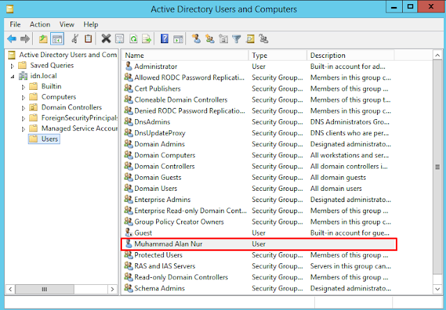Viewport: 446px width, 310px height.
Task: Refresh the view with green arrow icon
Action: [133, 39]
